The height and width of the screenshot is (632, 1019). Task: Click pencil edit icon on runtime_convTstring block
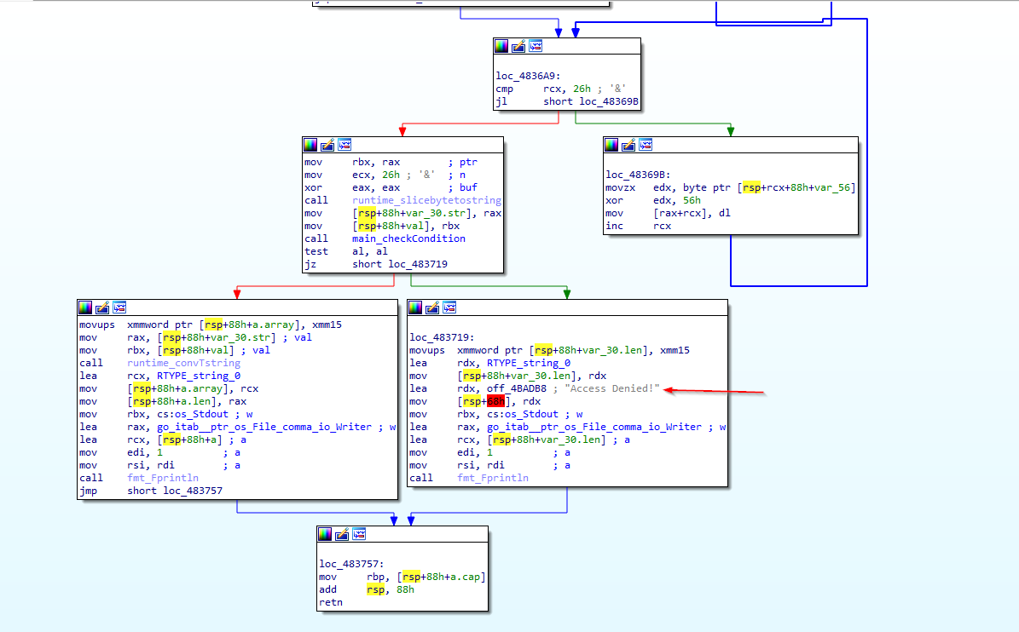(102, 307)
